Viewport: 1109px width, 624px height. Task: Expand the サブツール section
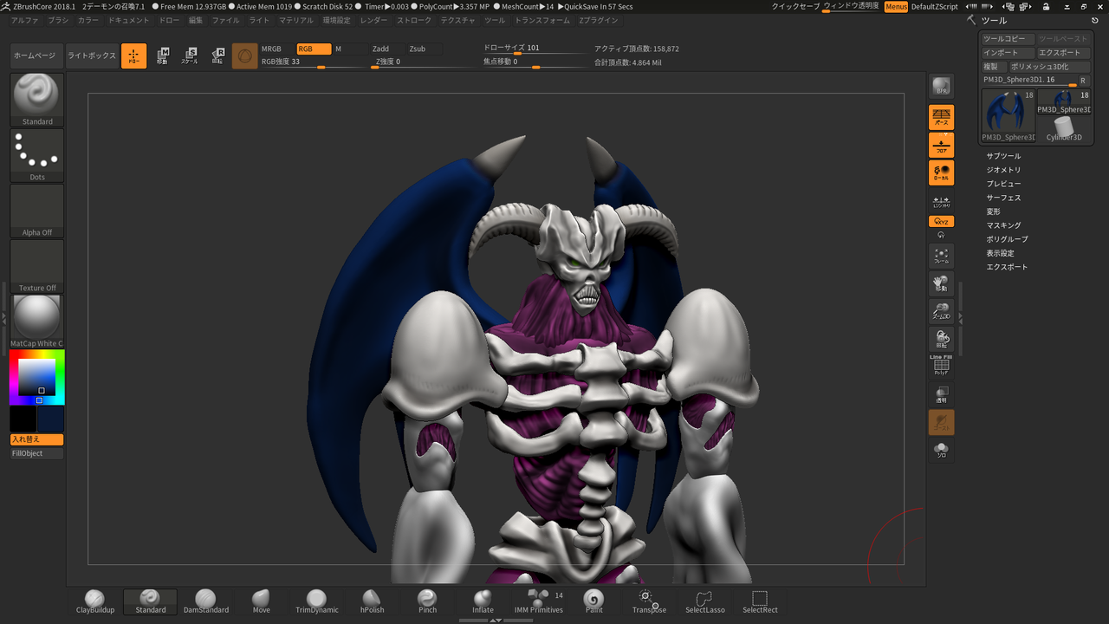tap(1003, 156)
